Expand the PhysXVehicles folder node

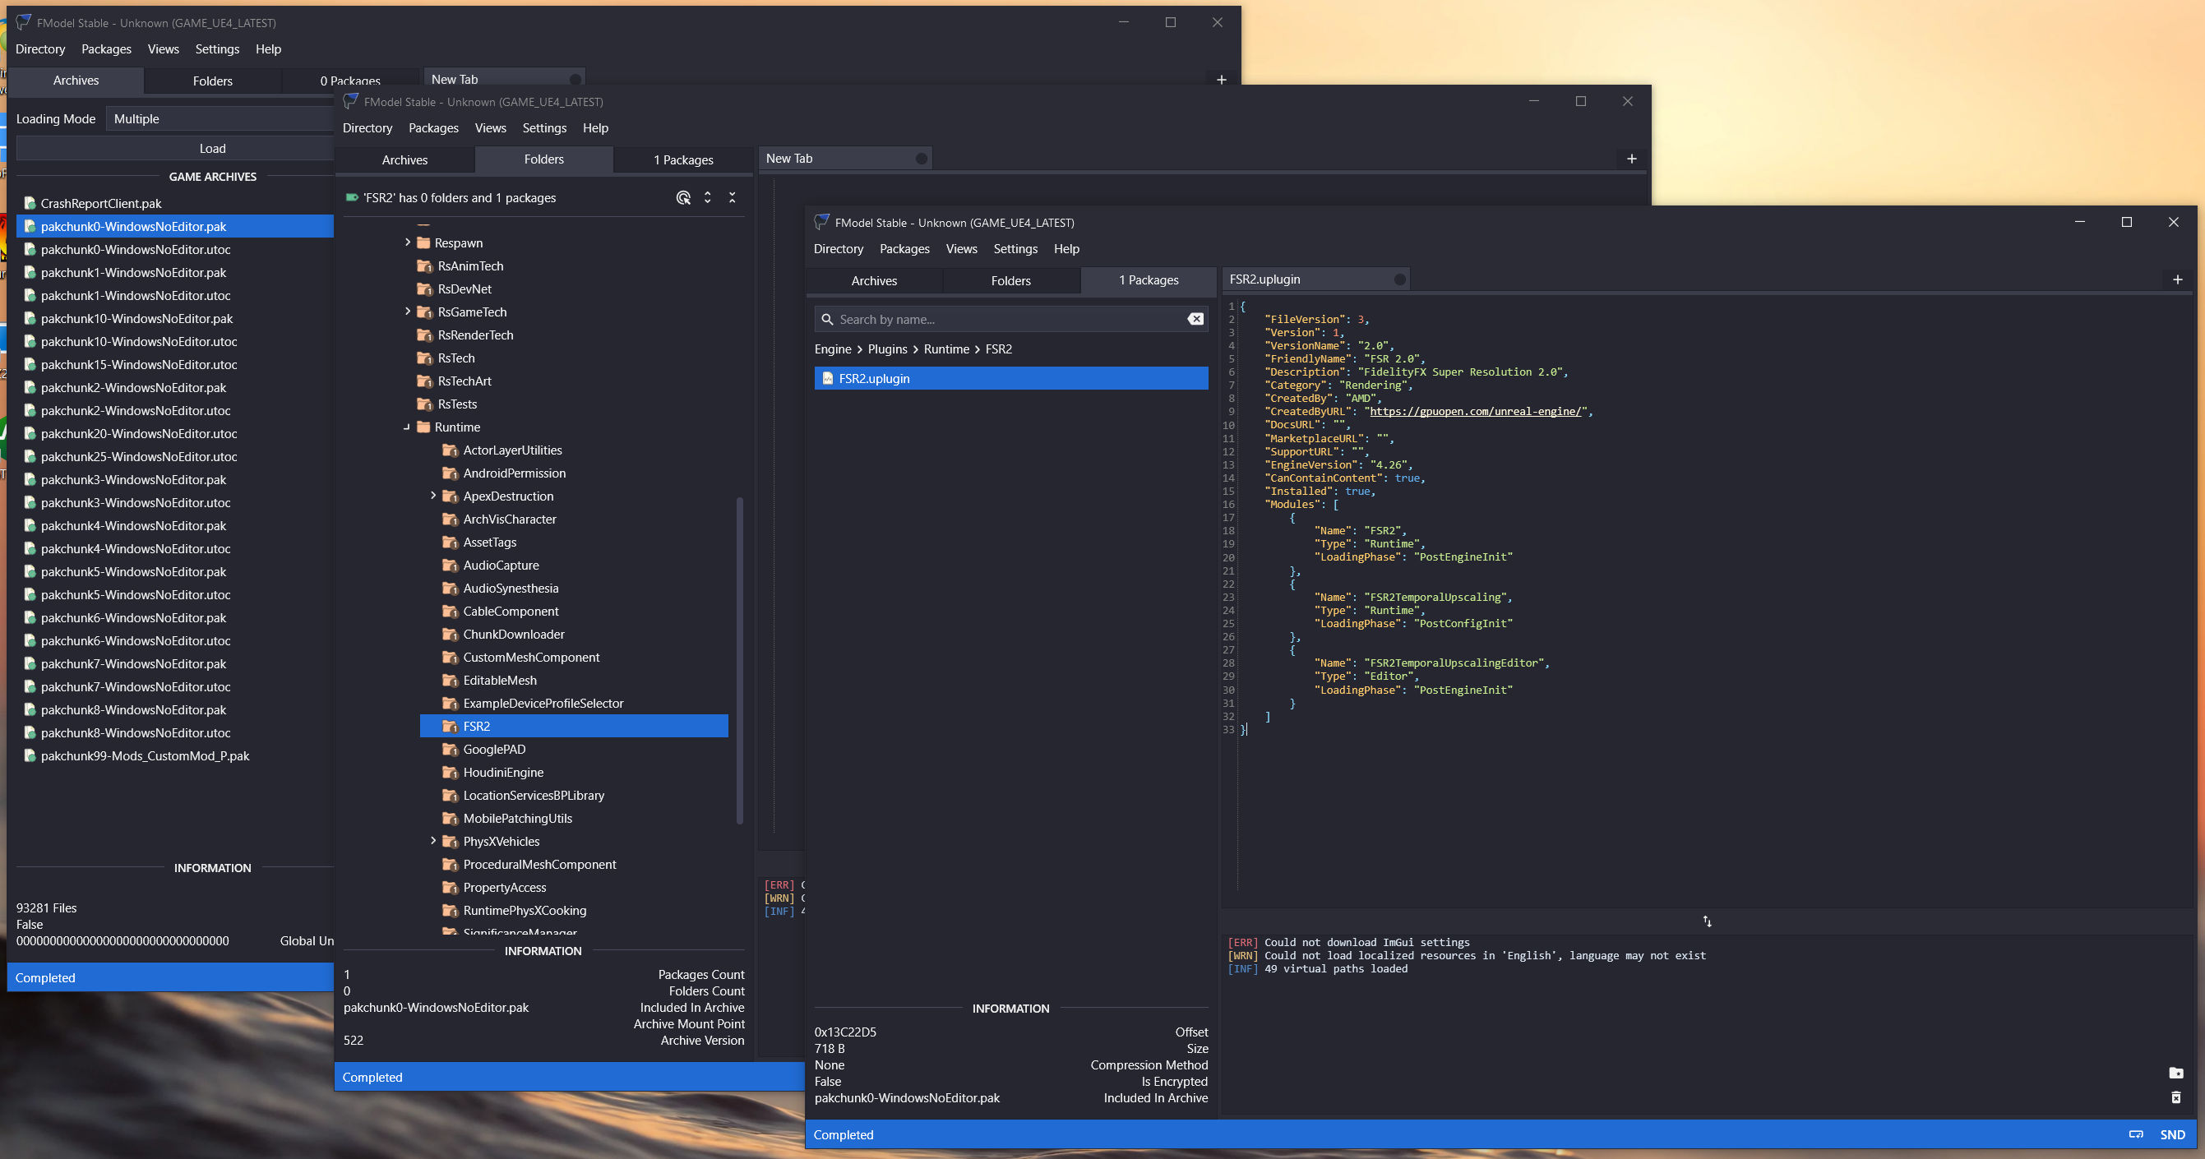click(433, 842)
